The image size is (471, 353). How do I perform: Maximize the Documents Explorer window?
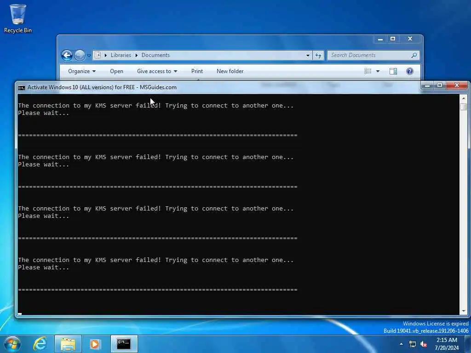393,39
